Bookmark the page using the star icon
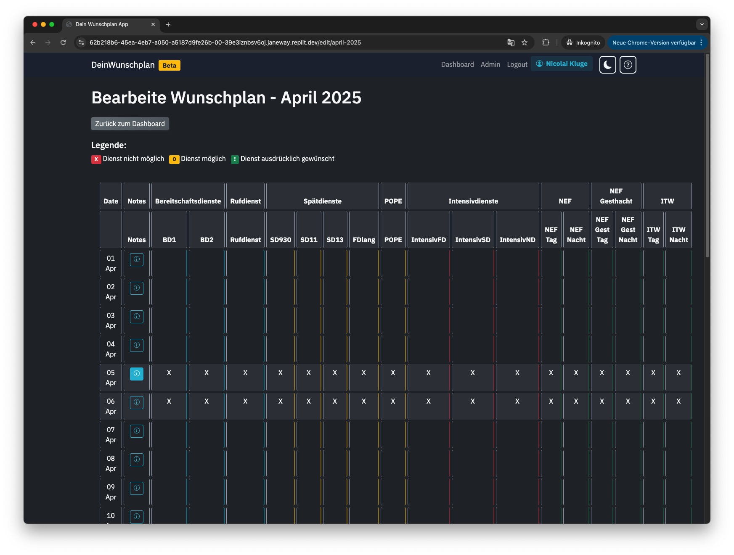 tap(524, 42)
